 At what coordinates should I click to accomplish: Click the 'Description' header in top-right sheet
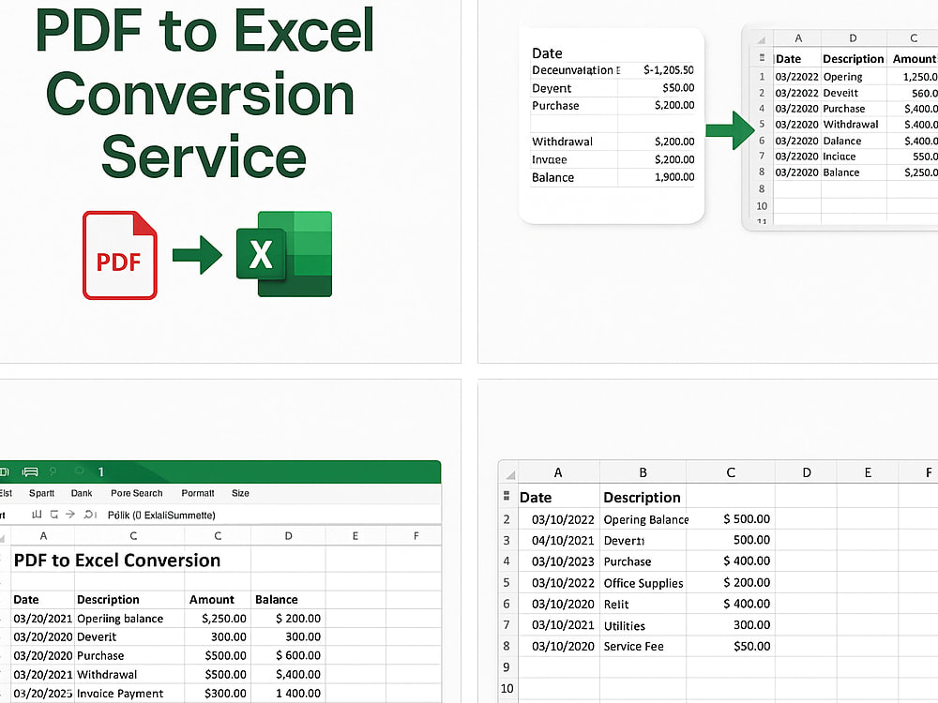(x=853, y=58)
